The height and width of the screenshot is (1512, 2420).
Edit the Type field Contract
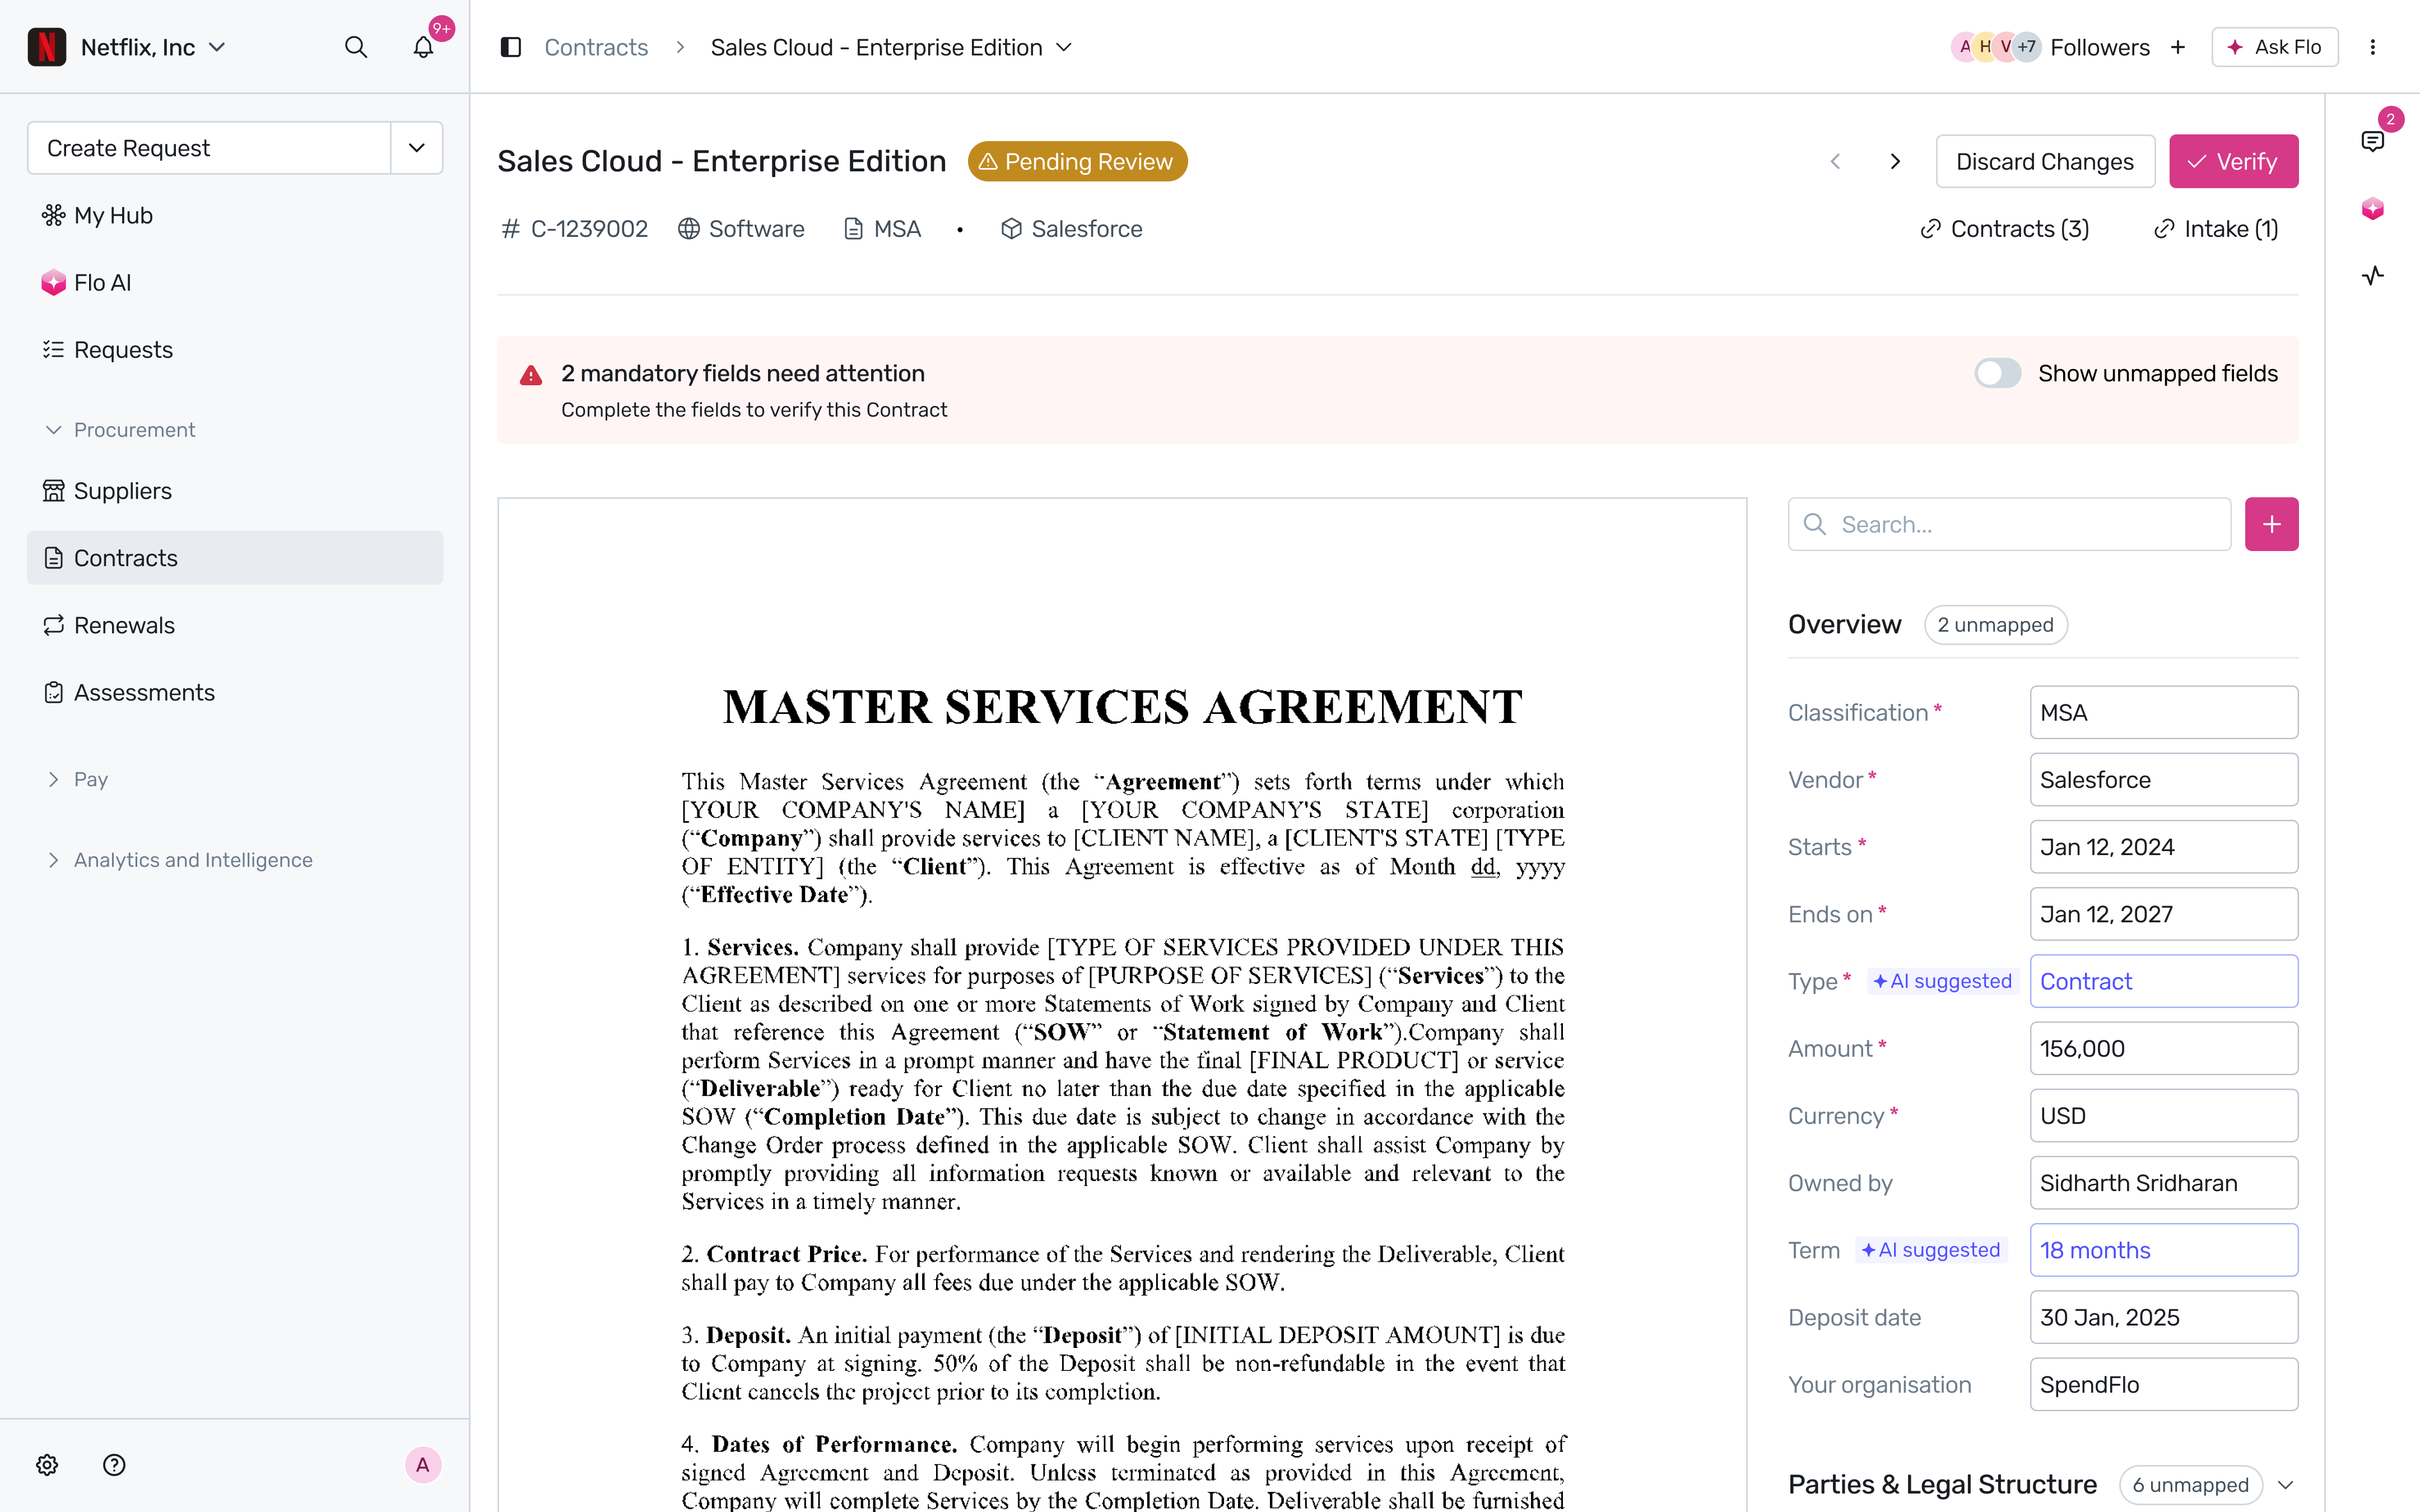point(2164,981)
